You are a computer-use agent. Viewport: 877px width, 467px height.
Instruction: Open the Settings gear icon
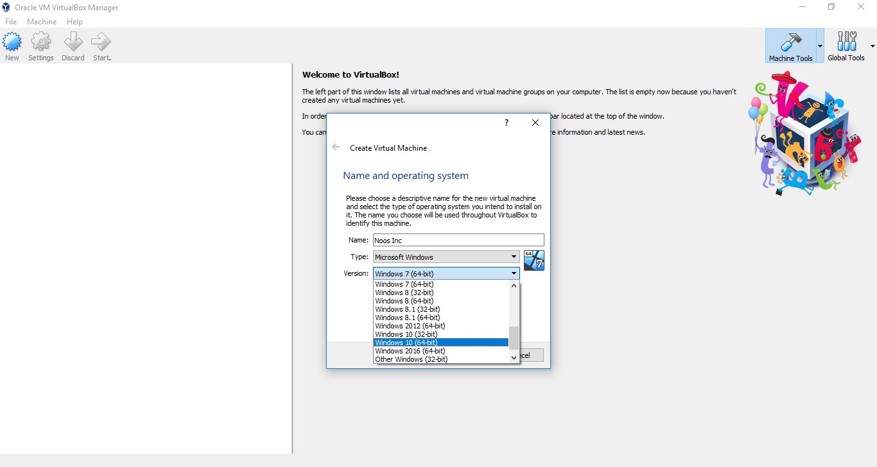[x=41, y=44]
